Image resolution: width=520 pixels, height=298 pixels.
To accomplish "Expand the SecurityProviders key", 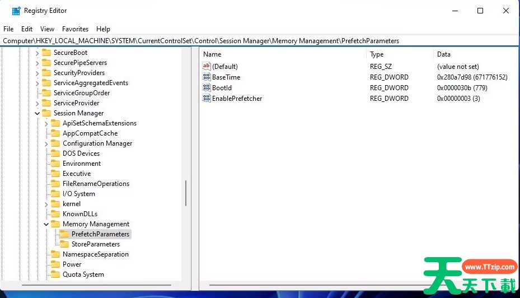I will (x=37, y=73).
